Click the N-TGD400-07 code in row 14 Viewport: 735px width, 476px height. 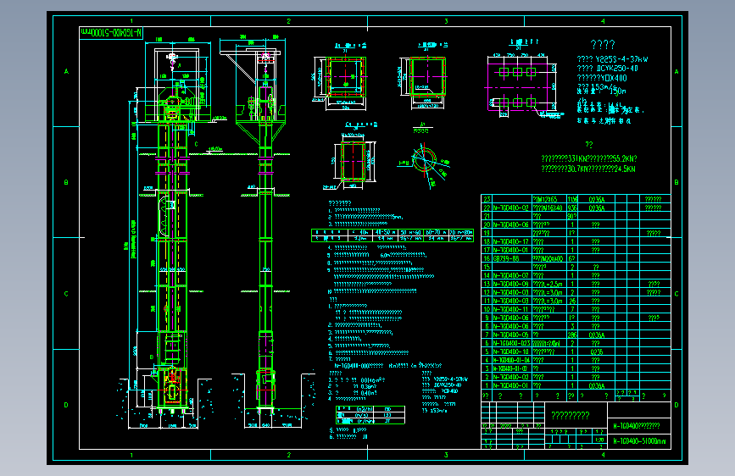511,275
